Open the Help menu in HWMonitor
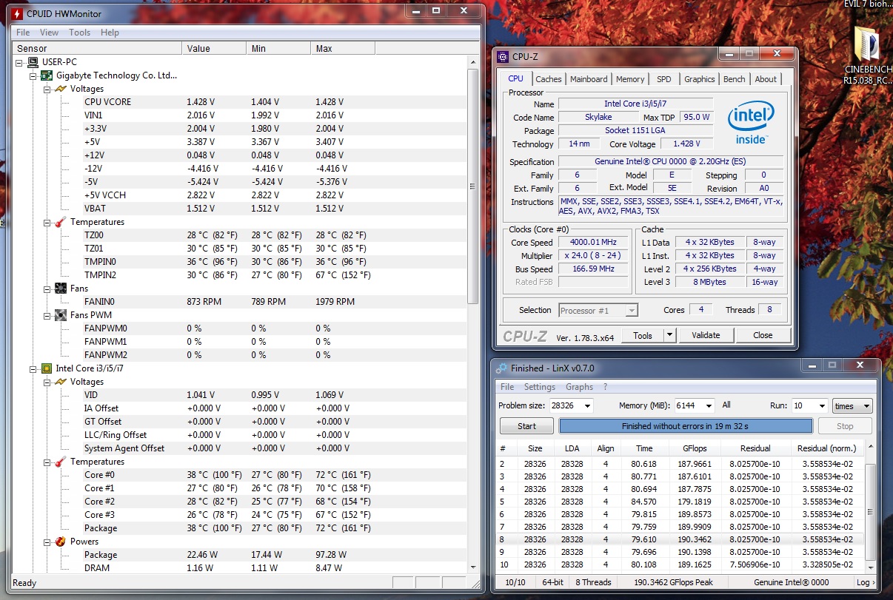The width and height of the screenshot is (893, 600). pyautogui.click(x=110, y=33)
